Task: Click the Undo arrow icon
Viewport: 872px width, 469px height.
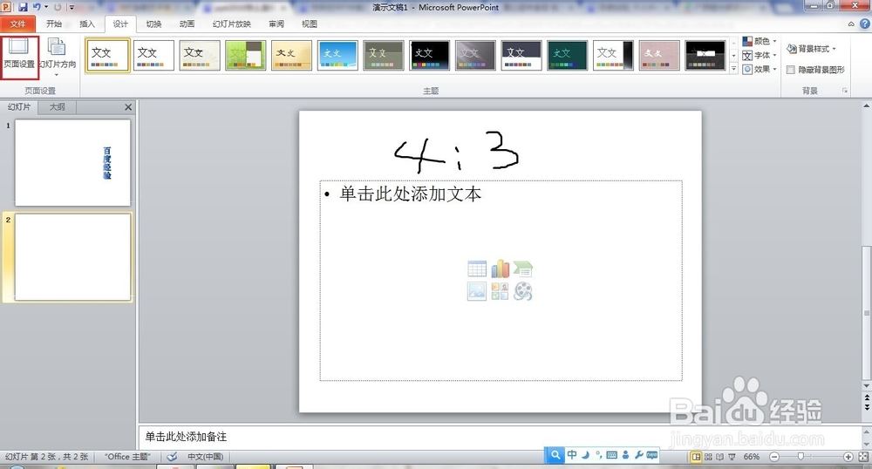Action: coord(36,7)
